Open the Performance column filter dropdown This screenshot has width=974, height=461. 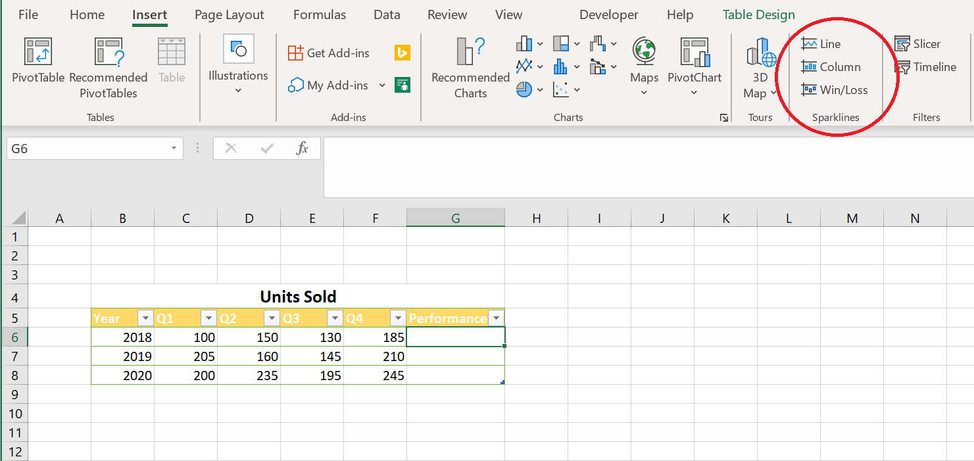point(497,318)
